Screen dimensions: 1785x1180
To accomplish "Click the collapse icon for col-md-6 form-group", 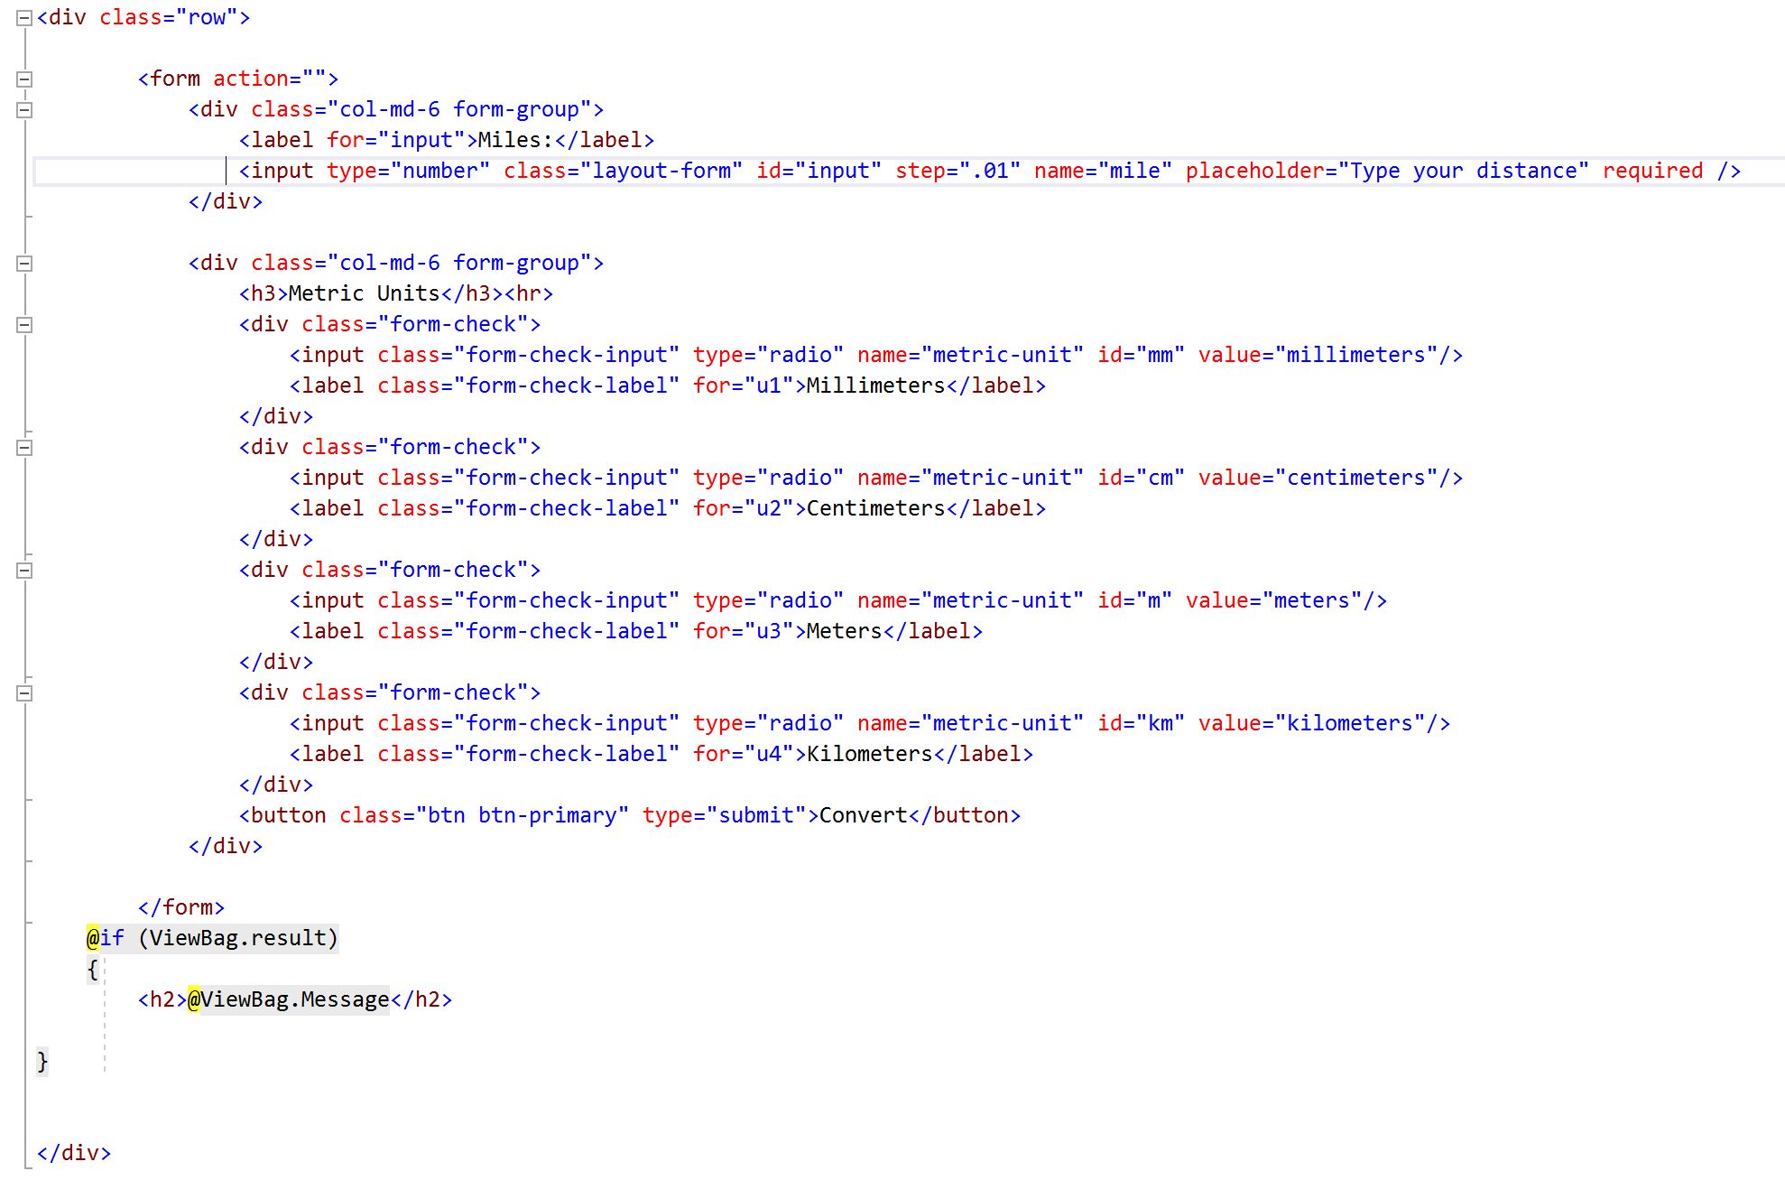I will (23, 108).
